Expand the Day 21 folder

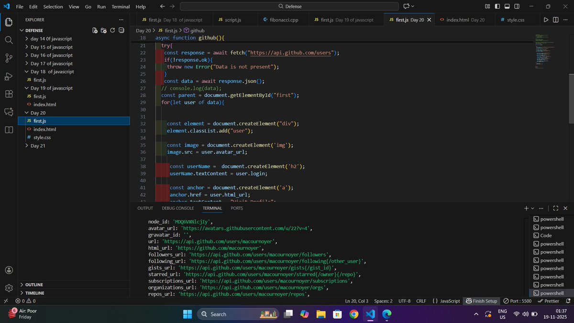(x=74, y=145)
